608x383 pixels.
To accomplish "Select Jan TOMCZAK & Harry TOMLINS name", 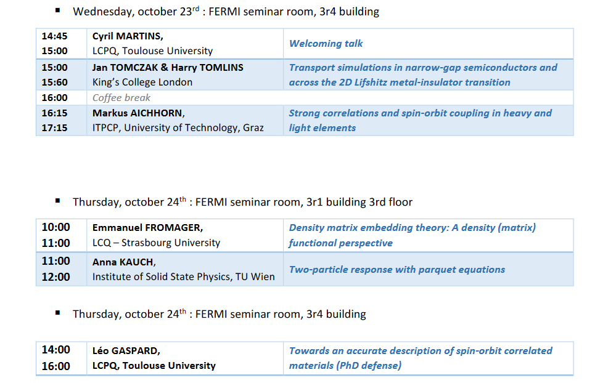I will click(168, 67).
